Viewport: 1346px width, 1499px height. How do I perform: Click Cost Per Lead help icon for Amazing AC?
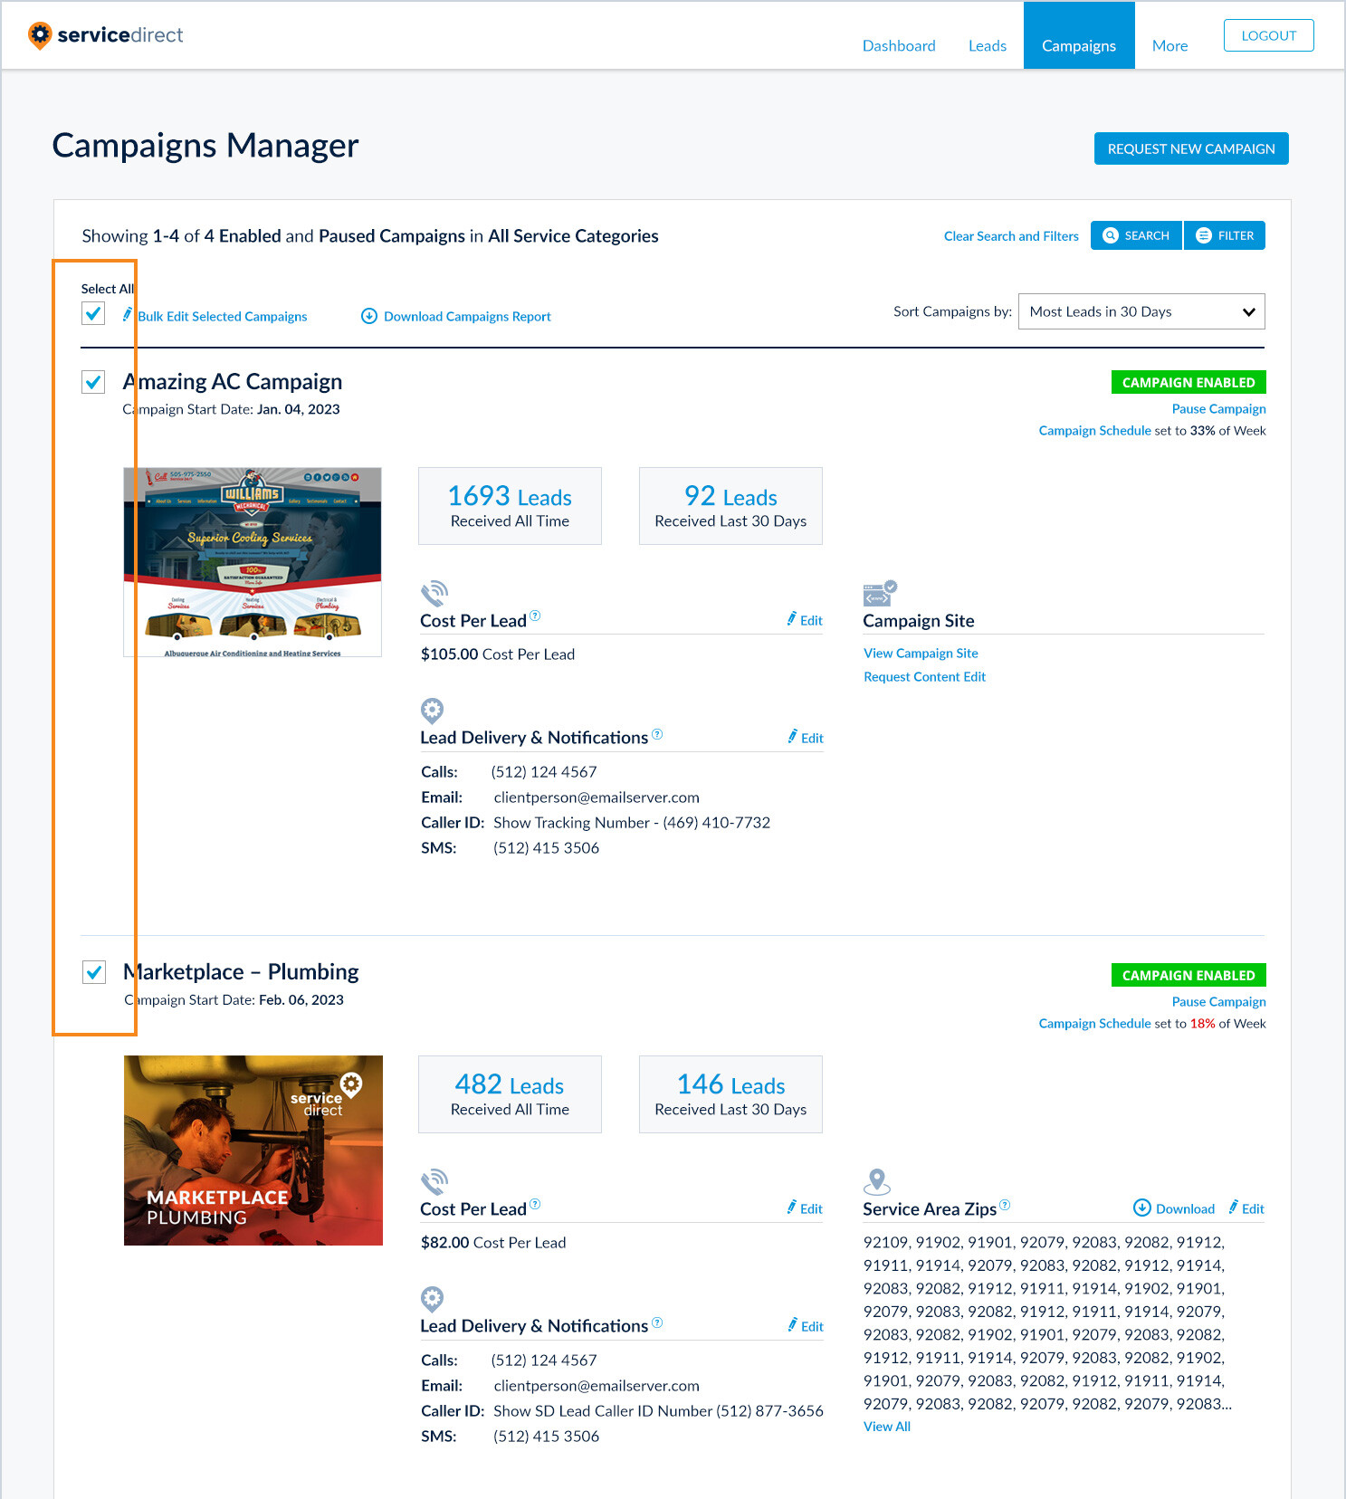(535, 616)
